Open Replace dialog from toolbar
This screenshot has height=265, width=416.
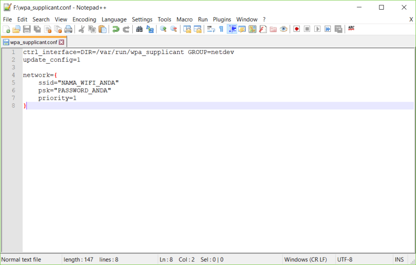[x=150, y=29]
